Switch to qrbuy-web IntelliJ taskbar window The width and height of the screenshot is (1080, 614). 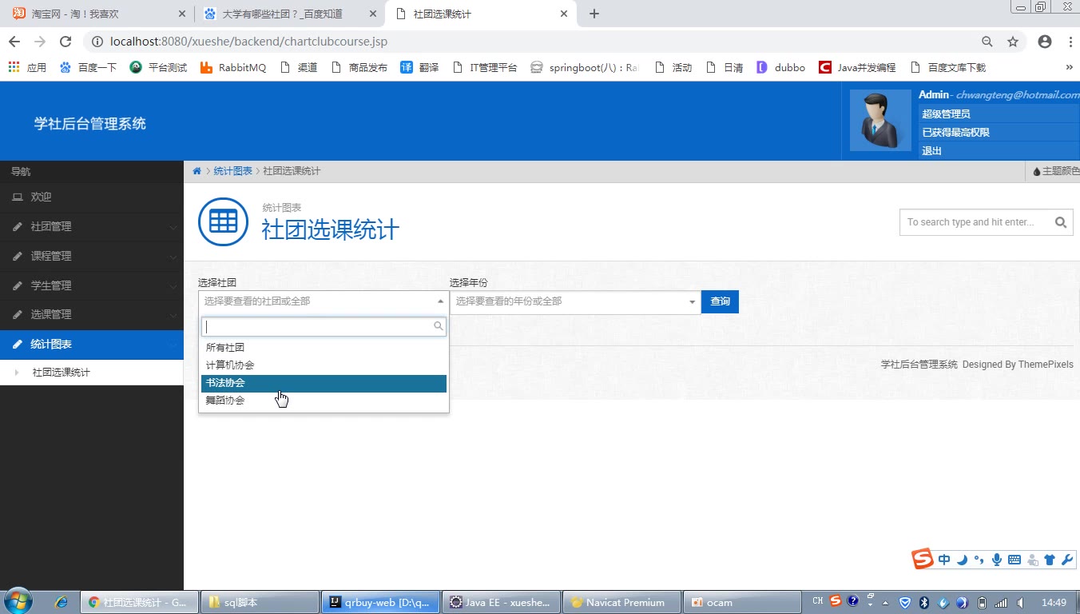point(380,602)
